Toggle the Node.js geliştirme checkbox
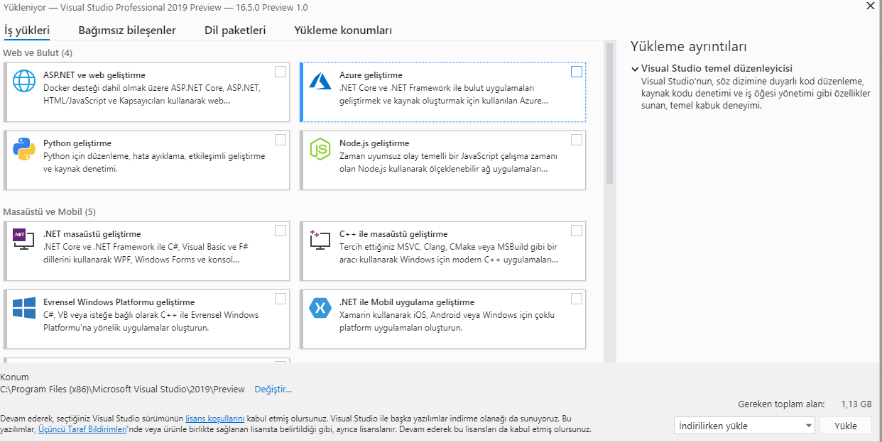 577,140
